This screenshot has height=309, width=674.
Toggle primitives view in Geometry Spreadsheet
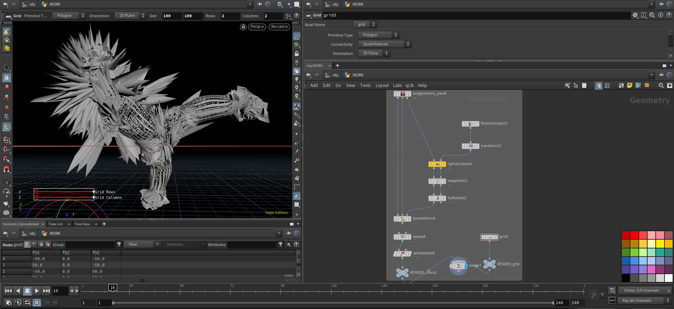[x=41, y=244]
